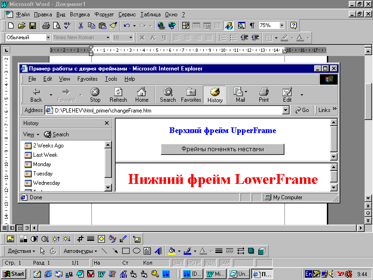Image resolution: width=373 pixels, height=280 pixels.
Task: Open the Автофигуры dropdown
Action: tap(80, 251)
